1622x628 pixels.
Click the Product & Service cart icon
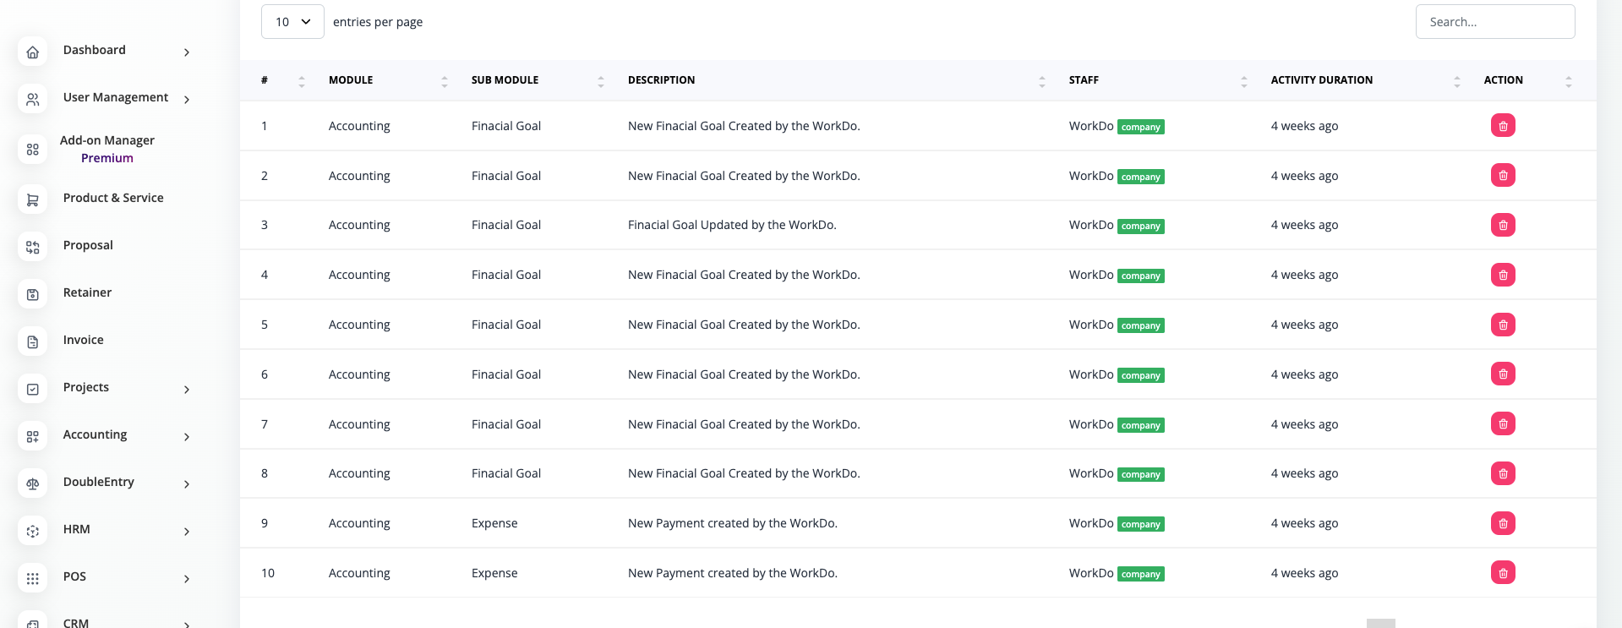tap(32, 200)
